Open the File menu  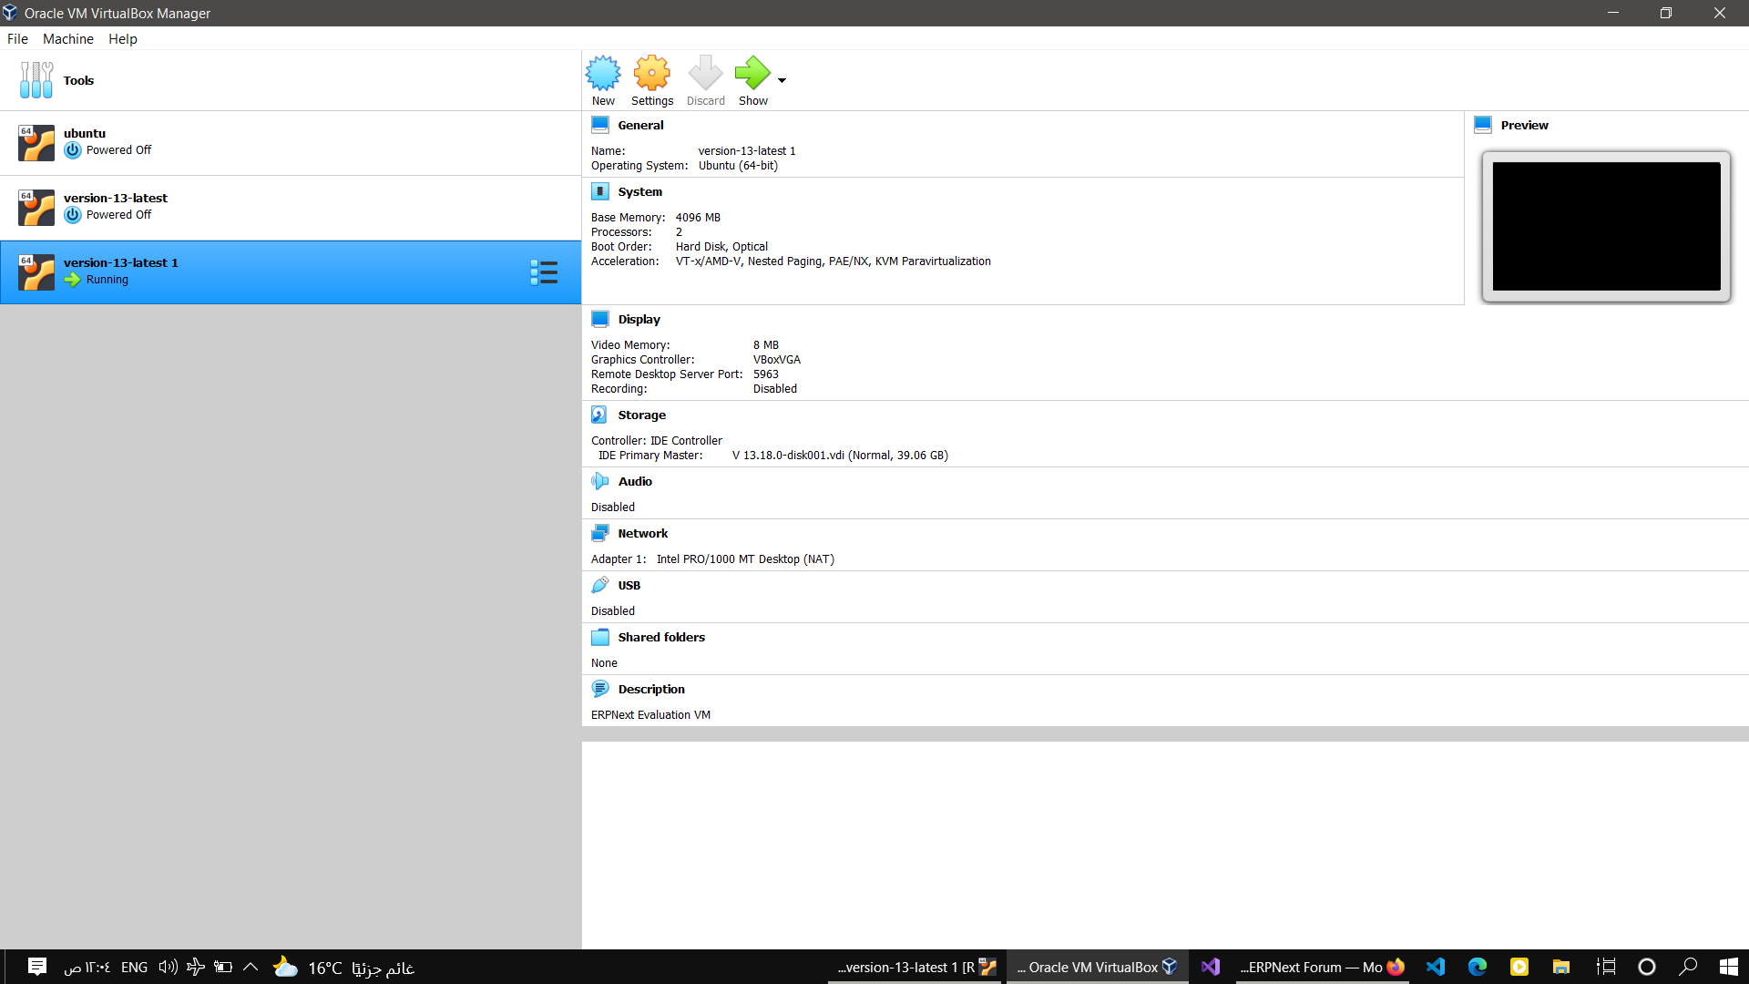[17, 39]
